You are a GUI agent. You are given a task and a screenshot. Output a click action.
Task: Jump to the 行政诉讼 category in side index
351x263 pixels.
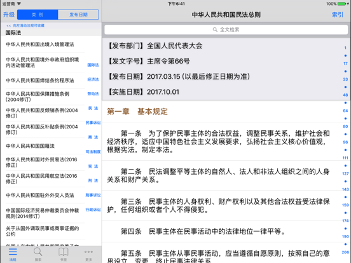pos(93,210)
